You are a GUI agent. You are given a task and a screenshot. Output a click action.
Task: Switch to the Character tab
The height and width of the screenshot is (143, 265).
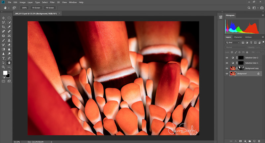(238, 37)
